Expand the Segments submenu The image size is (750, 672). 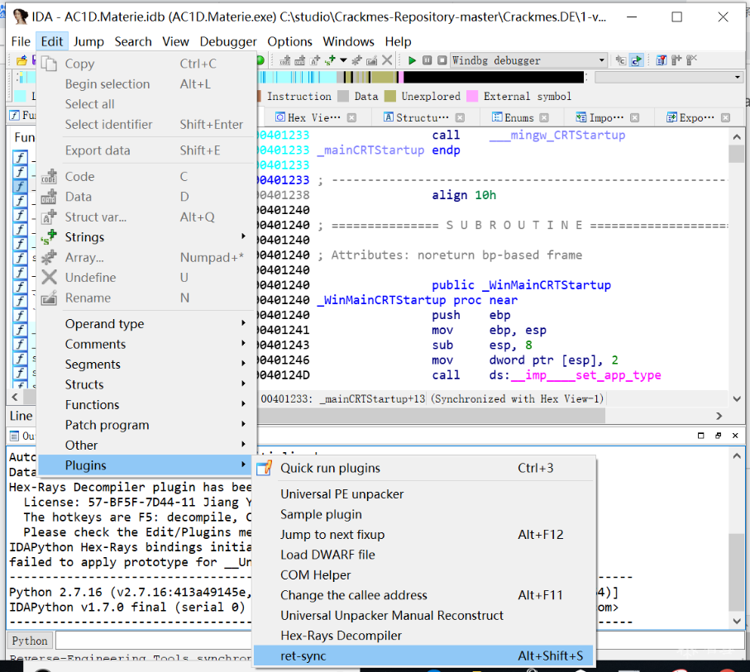point(146,365)
